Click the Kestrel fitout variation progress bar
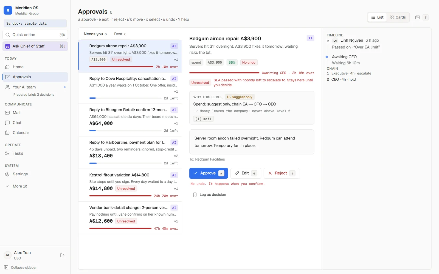This screenshot has width=439, height=274. tap(120, 196)
